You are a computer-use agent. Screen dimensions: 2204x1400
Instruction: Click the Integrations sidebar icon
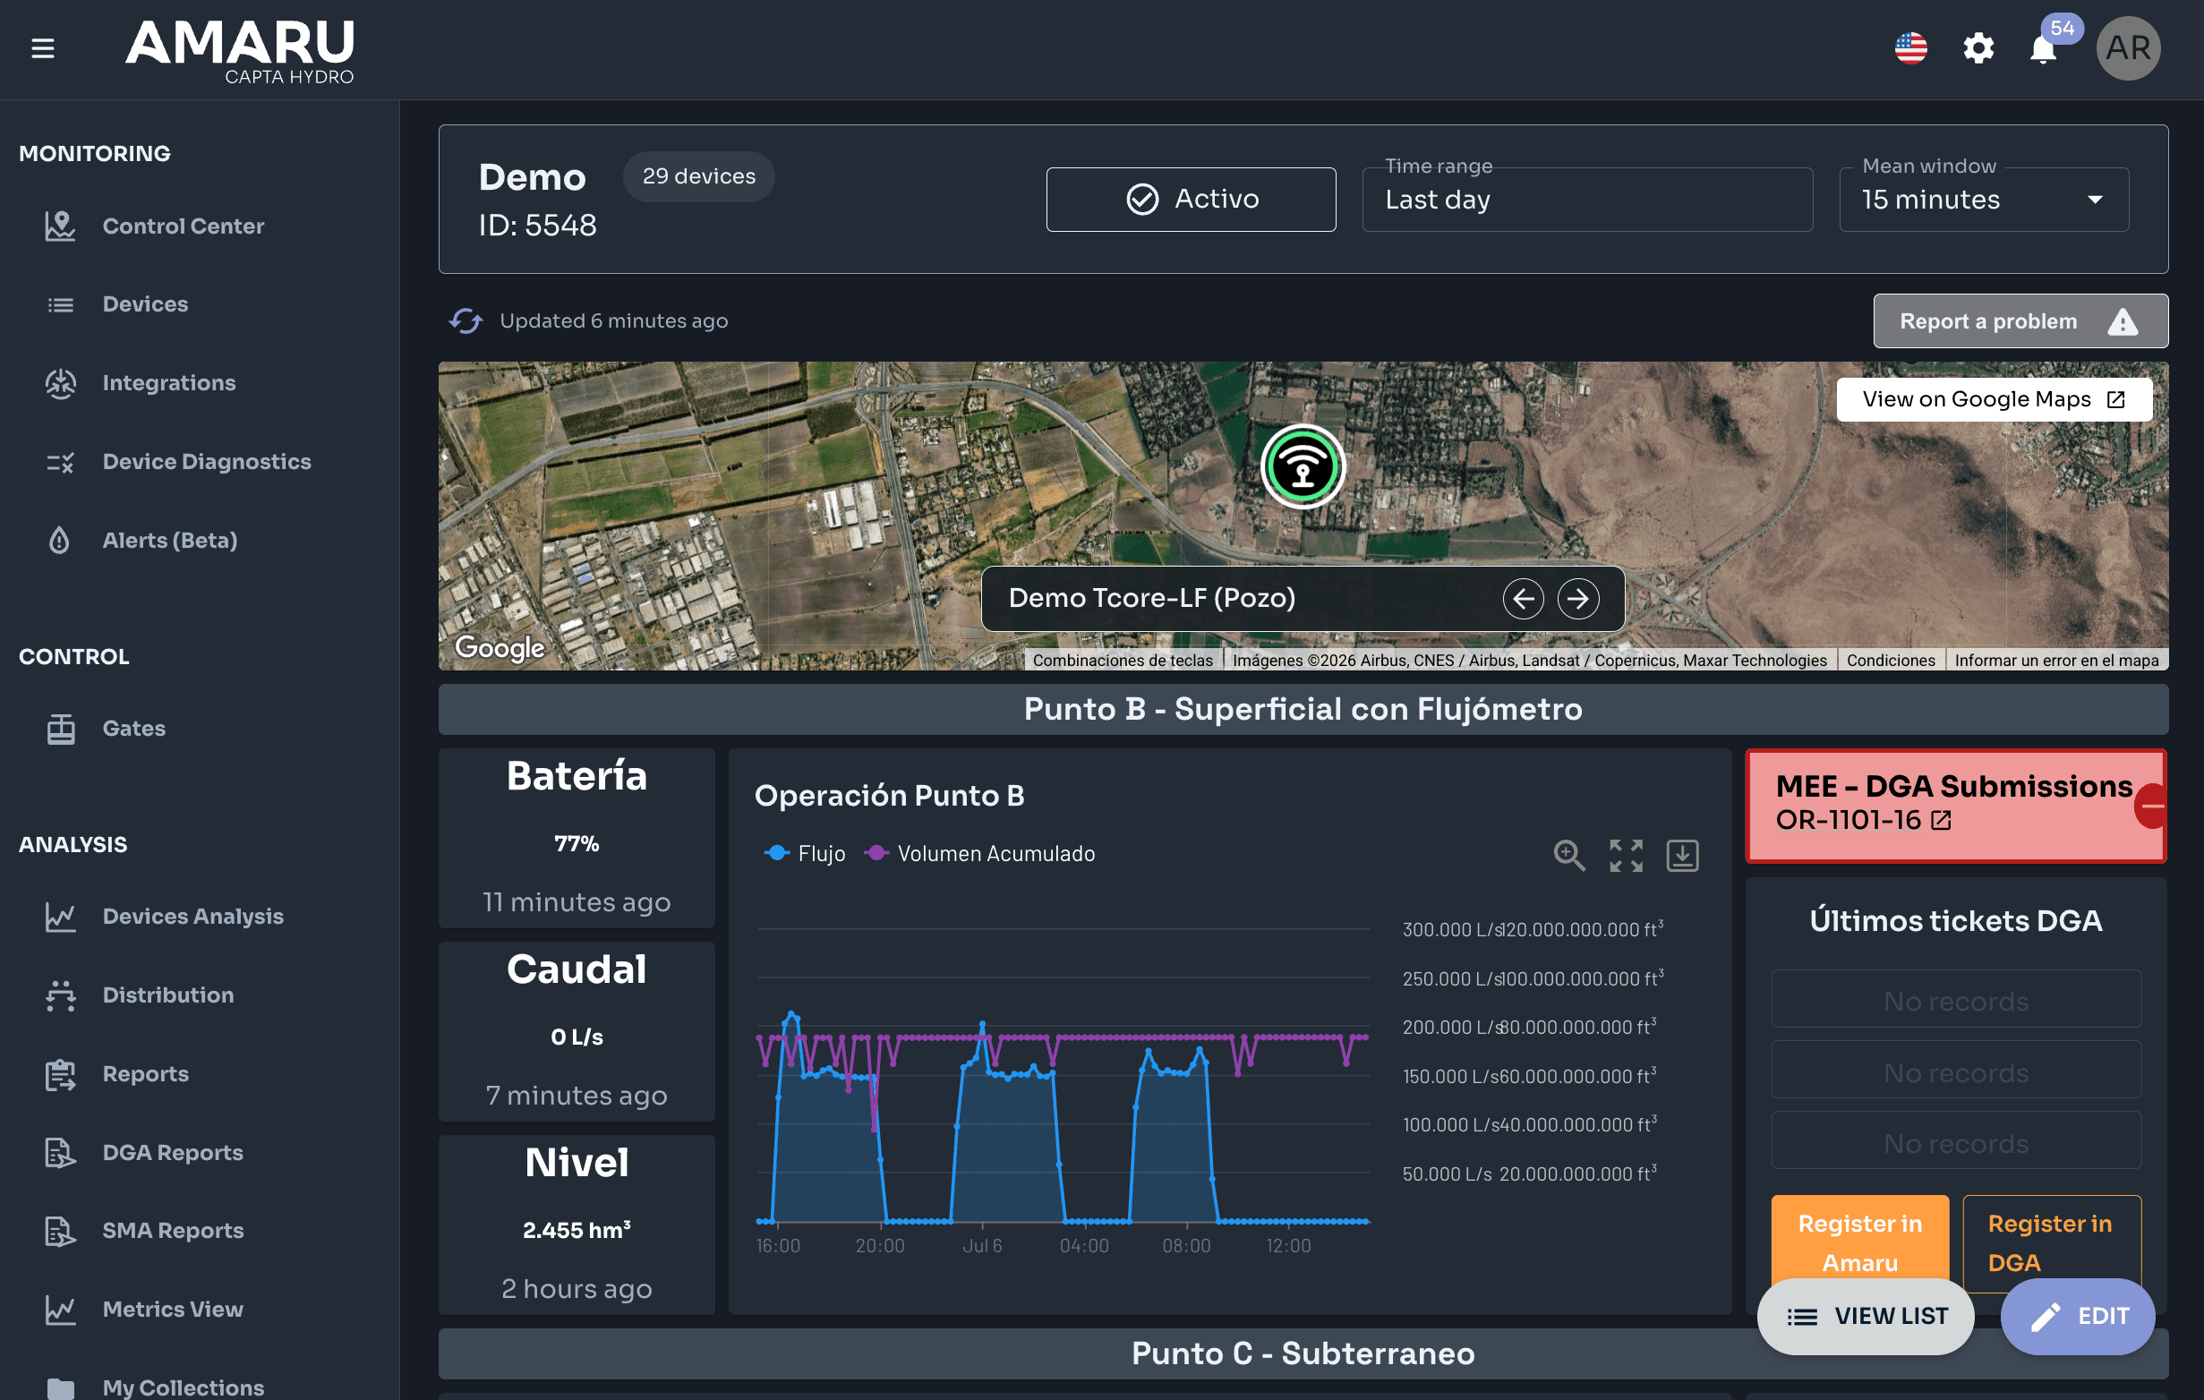point(60,383)
